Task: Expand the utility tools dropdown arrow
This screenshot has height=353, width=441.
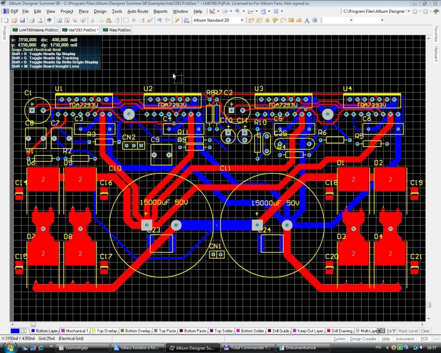Action: coord(218,12)
